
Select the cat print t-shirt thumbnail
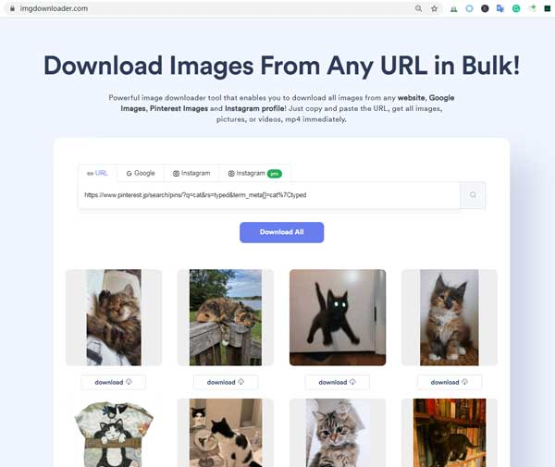(x=113, y=433)
